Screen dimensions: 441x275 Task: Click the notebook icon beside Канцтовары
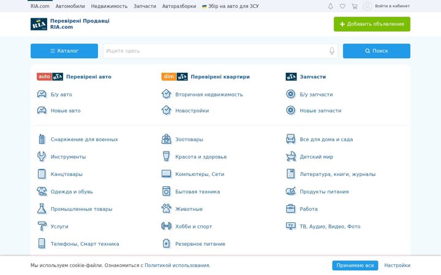coord(42,174)
